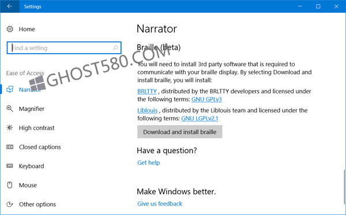Go back using the title bar arrow
Viewport: 346px width, 215px height.
9,6
